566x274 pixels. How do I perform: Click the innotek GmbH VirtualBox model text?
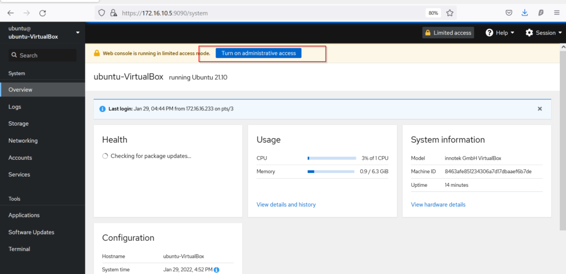[x=473, y=158]
